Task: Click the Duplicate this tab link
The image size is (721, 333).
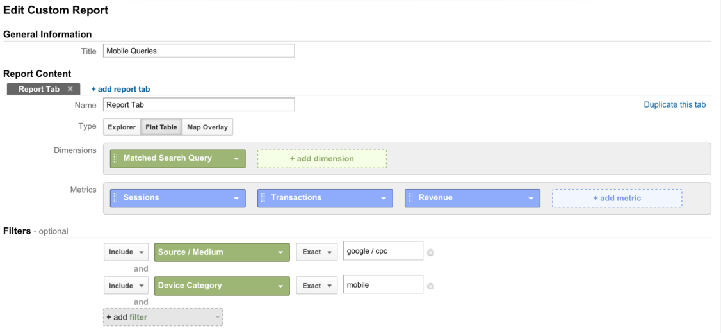Action: coord(674,105)
